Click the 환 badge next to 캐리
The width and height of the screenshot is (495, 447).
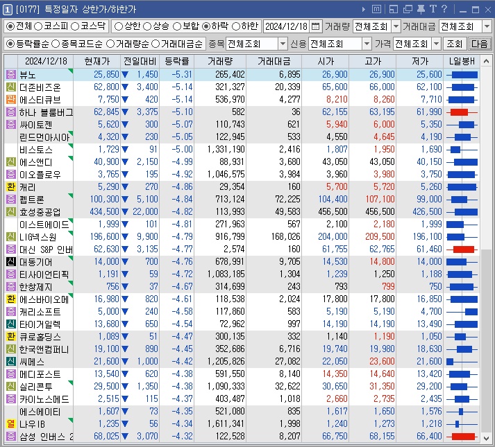[x=10, y=187]
